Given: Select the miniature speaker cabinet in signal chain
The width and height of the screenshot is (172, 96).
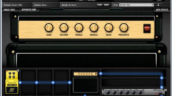Looking at the screenshot, I should pos(85,85).
